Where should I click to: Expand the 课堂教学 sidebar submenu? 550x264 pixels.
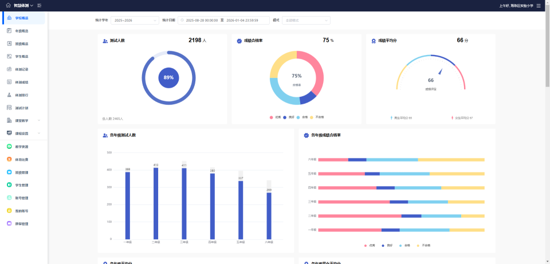pos(24,121)
